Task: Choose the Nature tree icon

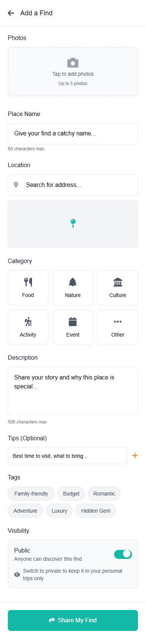Action: (73, 282)
